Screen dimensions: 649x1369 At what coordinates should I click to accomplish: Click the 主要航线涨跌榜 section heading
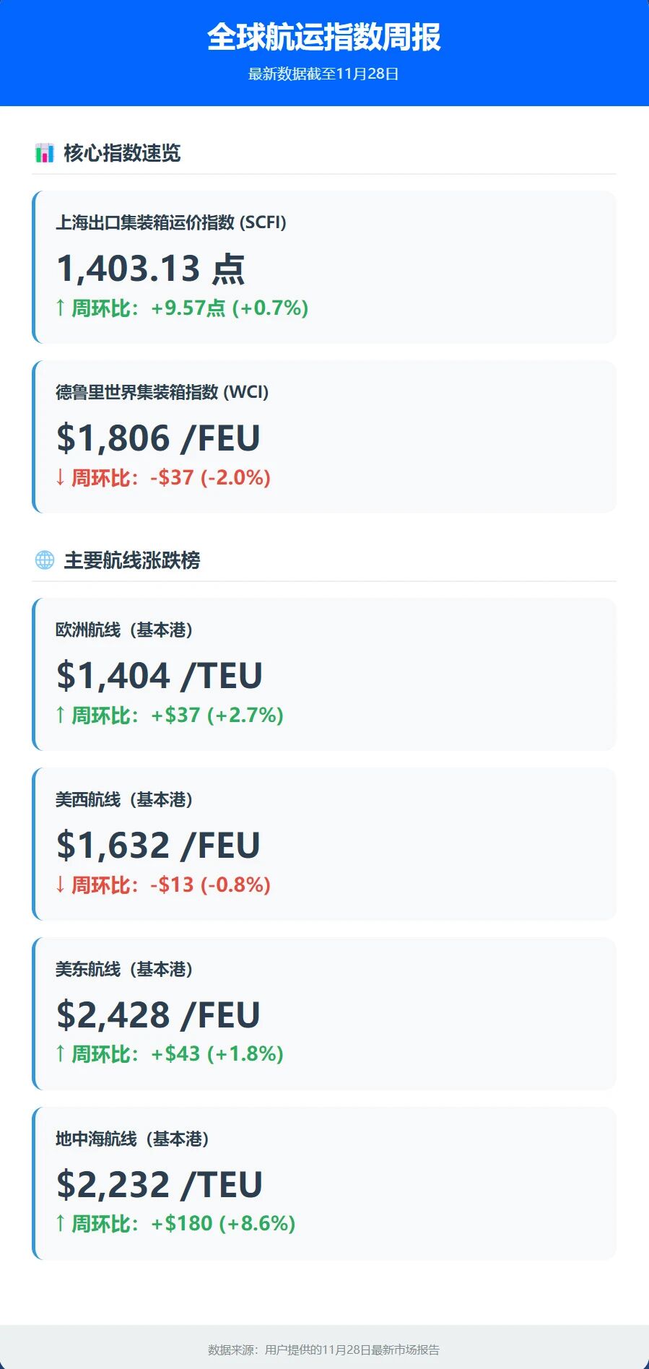tap(132, 560)
